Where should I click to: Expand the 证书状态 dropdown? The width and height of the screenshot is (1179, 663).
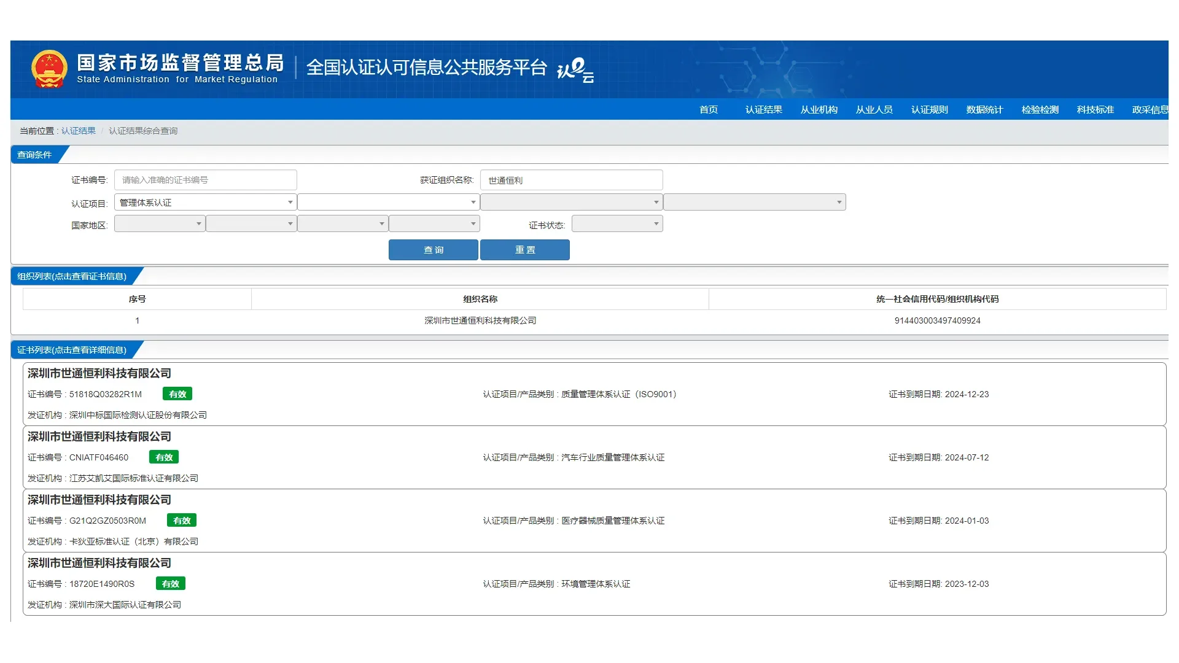tap(617, 224)
